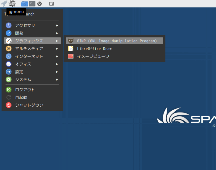Click the red イメージビューワ icon
The image size is (216, 170).
coord(71,56)
